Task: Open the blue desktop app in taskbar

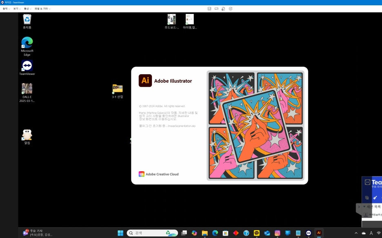Action: coord(288,233)
